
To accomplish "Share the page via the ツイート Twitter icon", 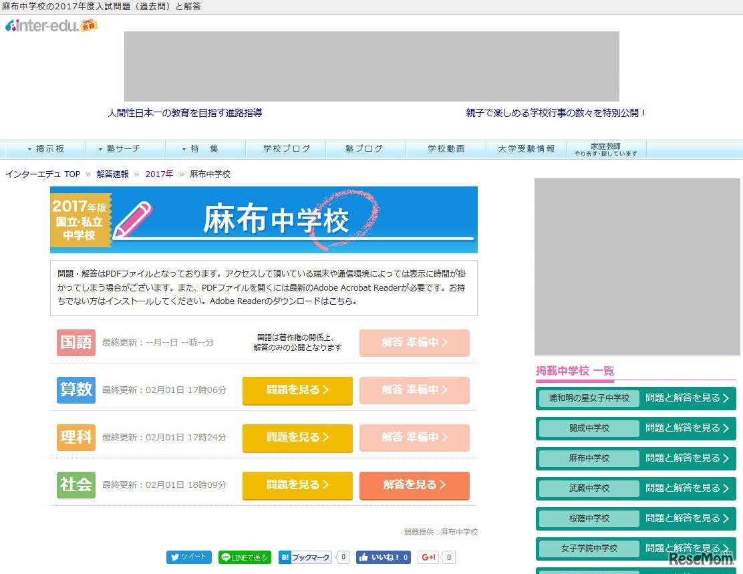I will tap(189, 557).
